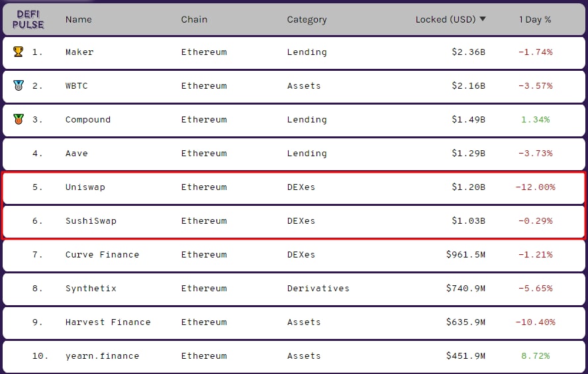This screenshot has height=374, width=588.
Task: Click the WBTC asset name
Action: (76, 85)
